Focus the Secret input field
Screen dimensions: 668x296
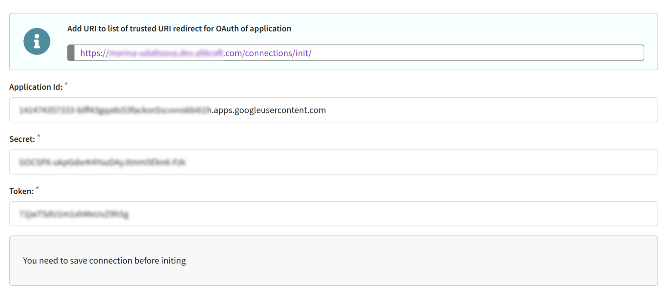tap(333, 162)
